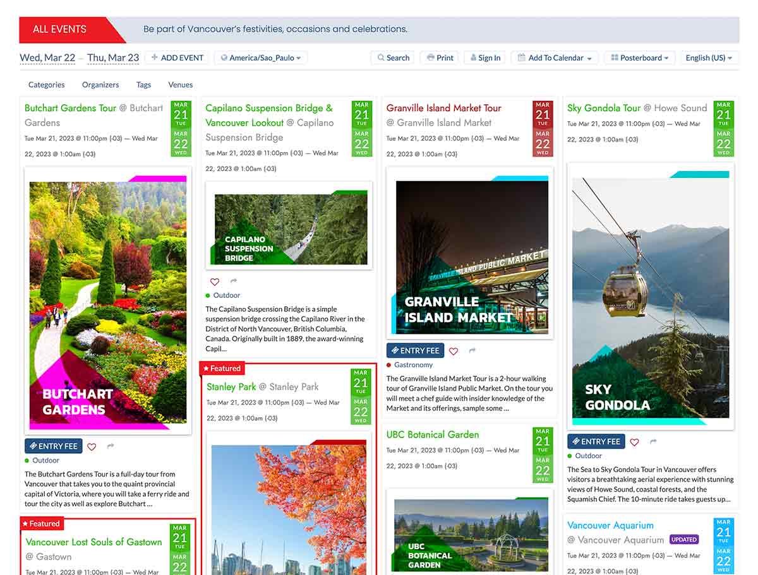Click Sky Gondola ENTRY FEE button
758x575 pixels.
coord(596,441)
